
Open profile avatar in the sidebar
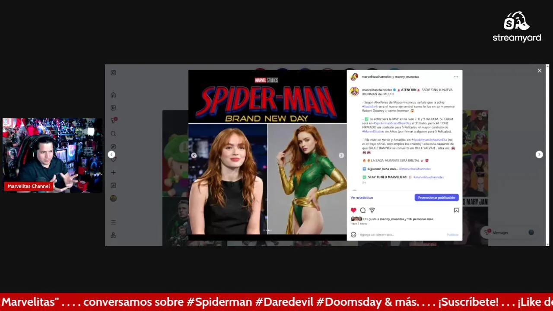[113, 198]
